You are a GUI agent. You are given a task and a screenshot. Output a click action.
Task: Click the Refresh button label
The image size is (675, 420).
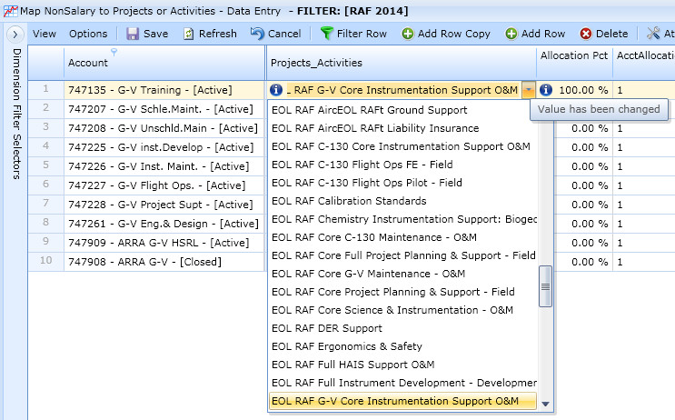tap(218, 34)
